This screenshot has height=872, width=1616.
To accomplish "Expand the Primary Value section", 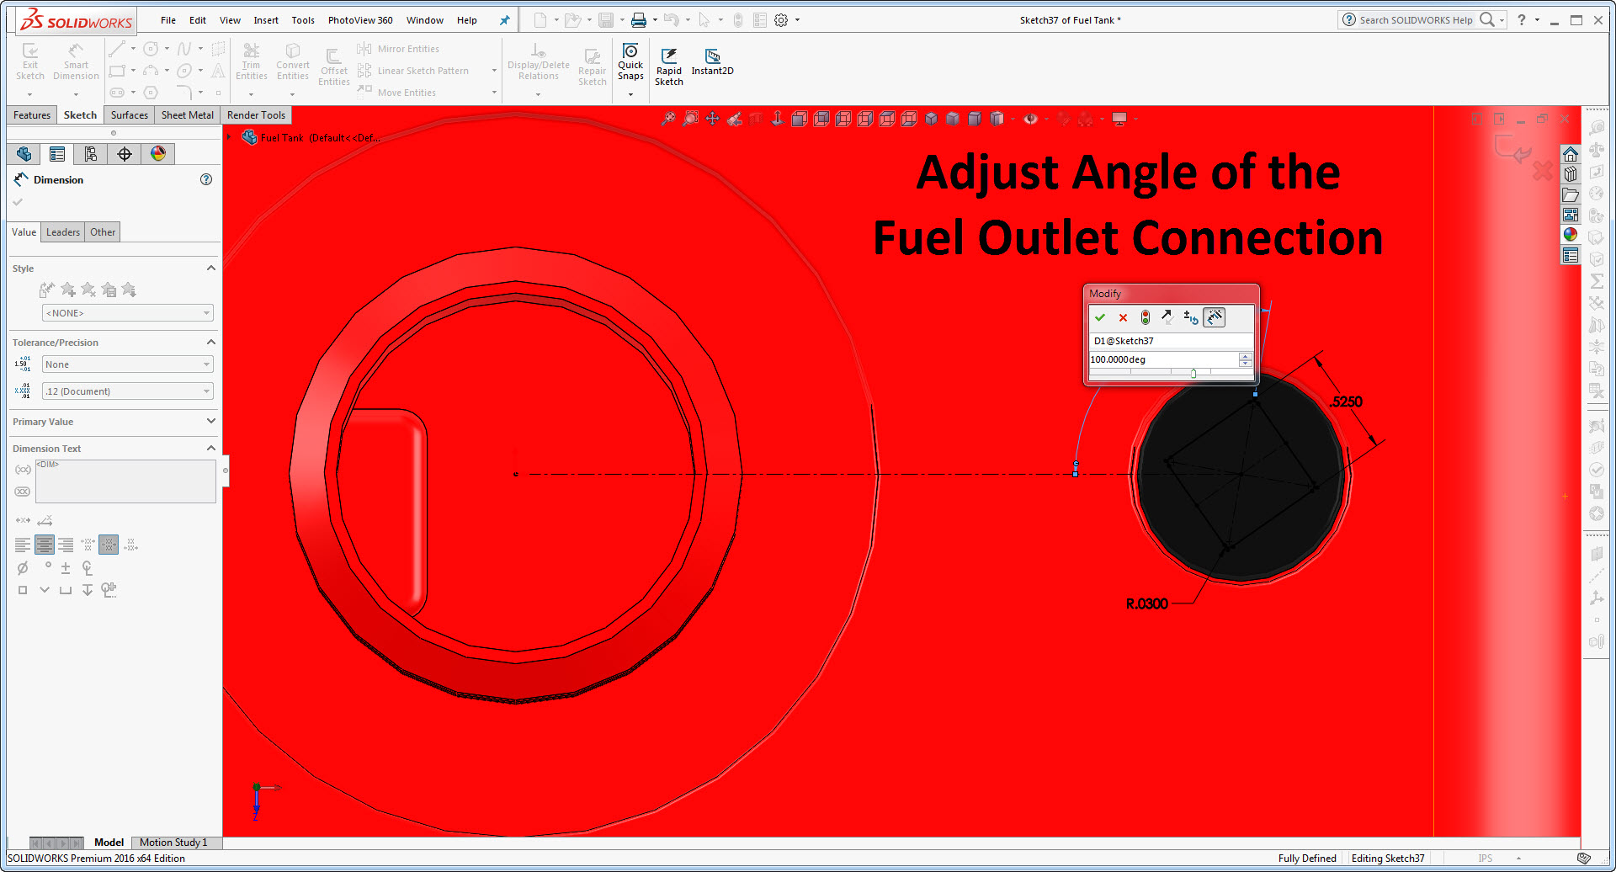I will point(211,421).
